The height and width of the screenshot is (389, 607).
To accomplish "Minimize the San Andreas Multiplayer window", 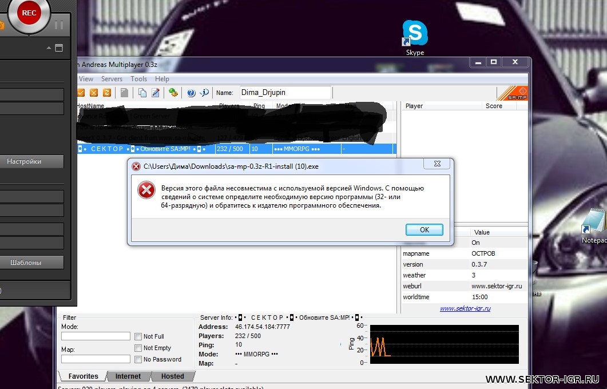I will pos(478,62).
